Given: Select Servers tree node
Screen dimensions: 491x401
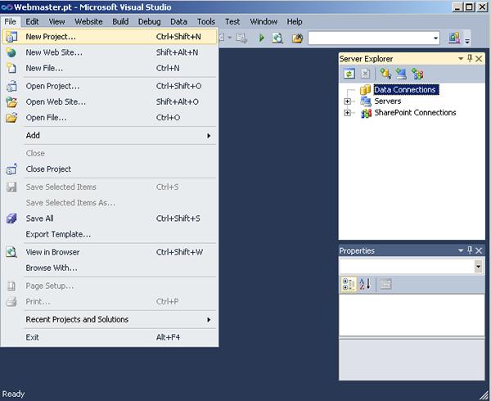Looking at the screenshot, I should click(x=388, y=101).
